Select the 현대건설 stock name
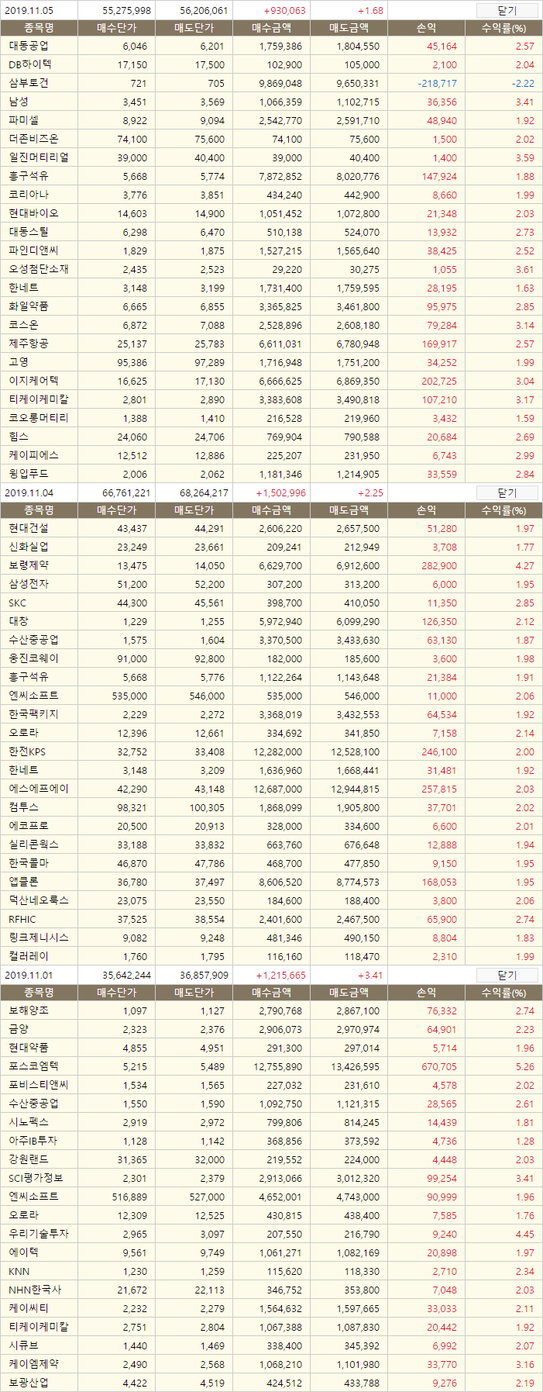 [x=28, y=529]
